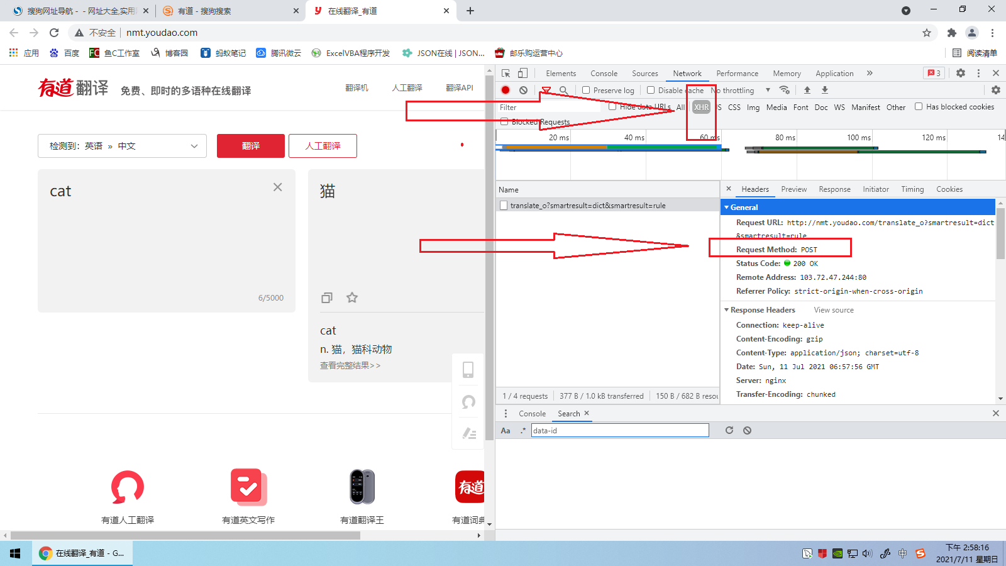The width and height of the screenshot is (1006, 566).
Task: Click View source in Response Headers
Action: [x=834, y=310]
